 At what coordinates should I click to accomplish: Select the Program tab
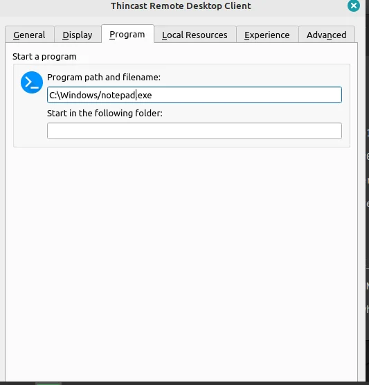pyautogui.click(x=127, y=34)
